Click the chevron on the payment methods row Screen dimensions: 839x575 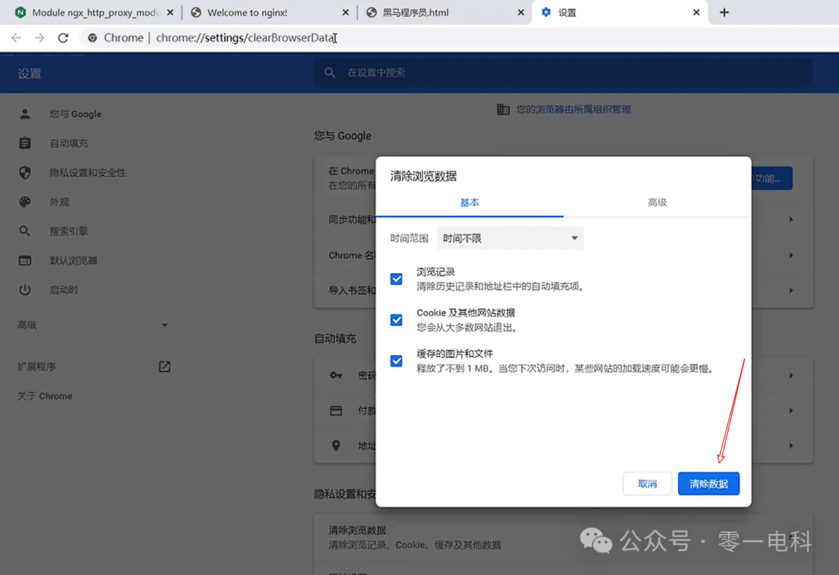click(x=791, y=411)
